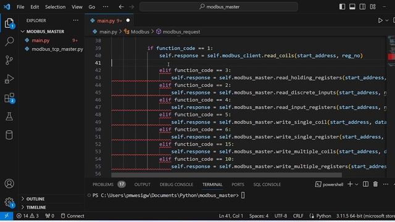Viewport: 395px width, 222px height.
Task: Toggle bottom panel layout icon
Action: coord(352,7)
